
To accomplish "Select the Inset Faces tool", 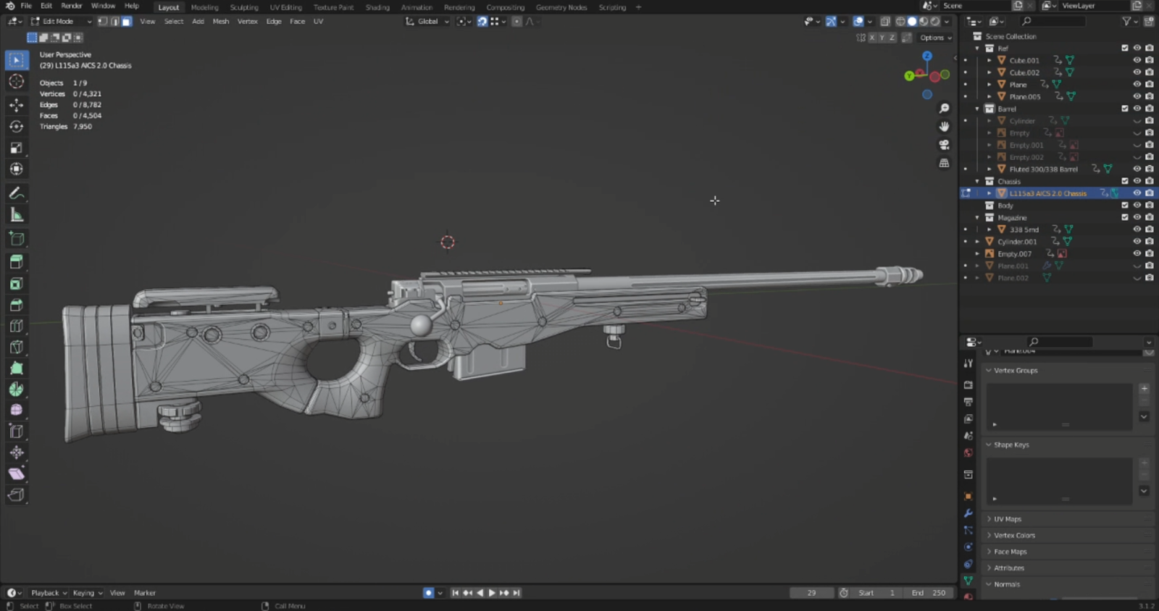I will pos(17,284).
